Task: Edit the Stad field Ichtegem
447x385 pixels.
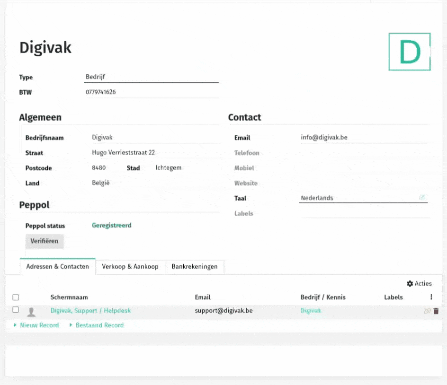Action: 187,168
